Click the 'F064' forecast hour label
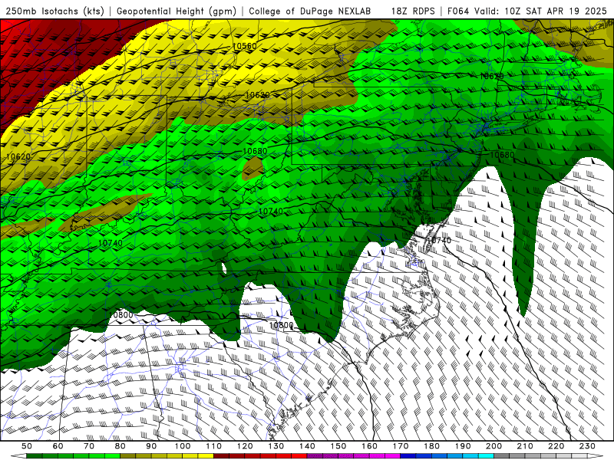The width and height of the screenshot is (614, 460). (458, 11)
